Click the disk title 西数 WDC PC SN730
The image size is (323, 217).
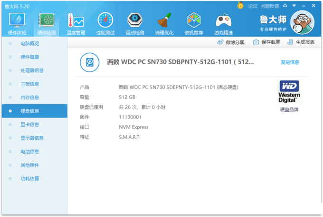point(180,62)
